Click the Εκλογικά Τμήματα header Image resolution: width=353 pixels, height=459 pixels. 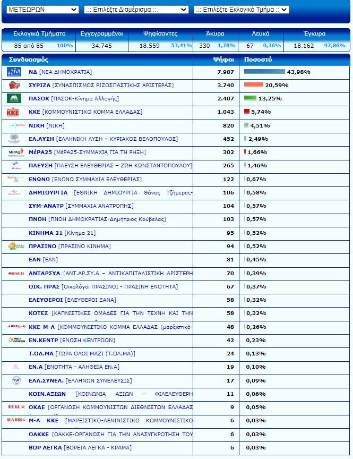pyautogui.click(x=39, y=33)
